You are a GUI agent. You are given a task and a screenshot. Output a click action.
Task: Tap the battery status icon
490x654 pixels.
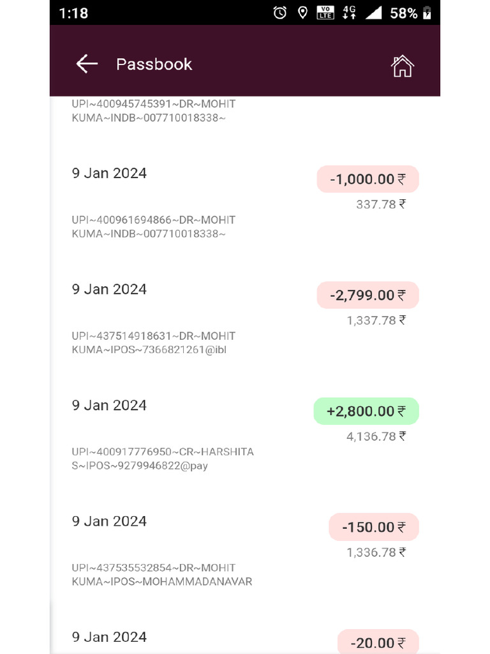427,13
